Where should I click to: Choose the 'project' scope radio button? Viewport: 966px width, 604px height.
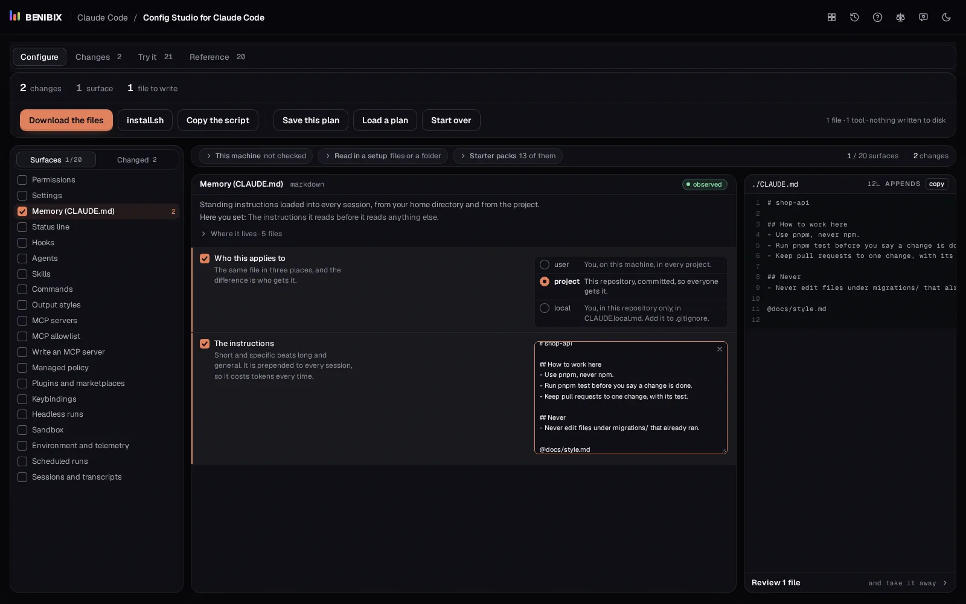point(545,281)
